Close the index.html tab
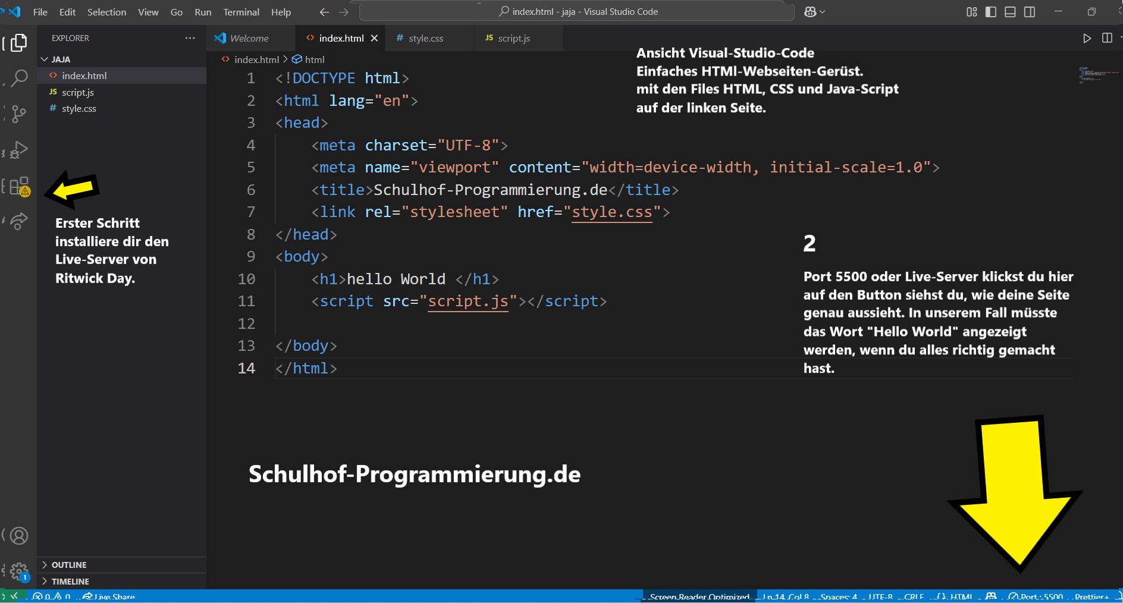Screen dimensions: 1123x603 [374, 38]
